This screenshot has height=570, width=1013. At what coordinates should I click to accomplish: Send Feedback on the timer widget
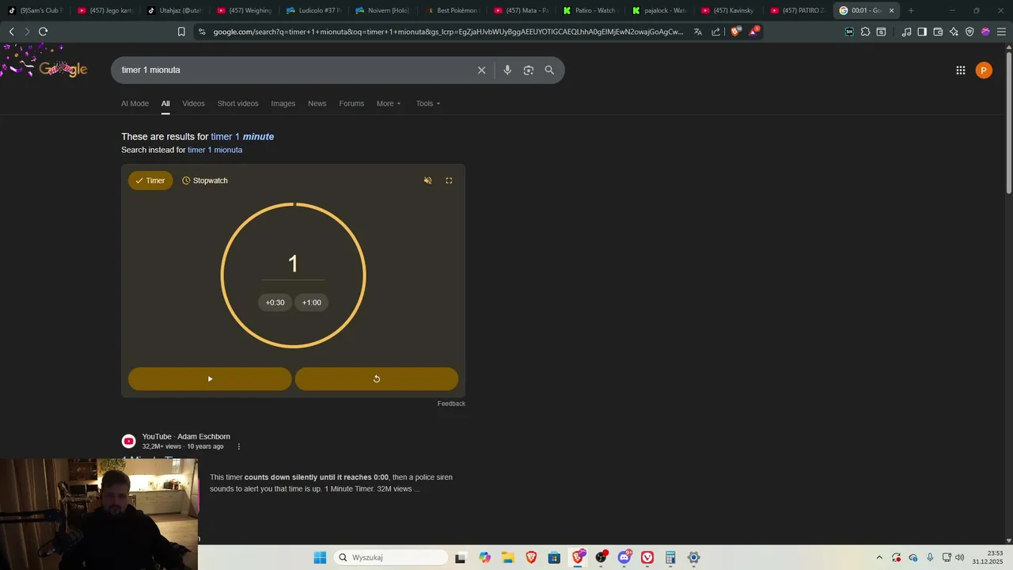point(451,404)
